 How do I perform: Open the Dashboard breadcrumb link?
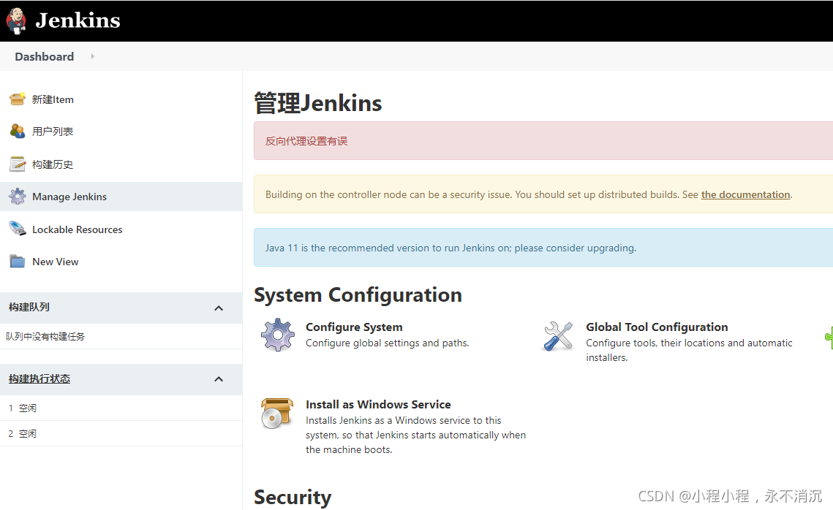(44, 57)
